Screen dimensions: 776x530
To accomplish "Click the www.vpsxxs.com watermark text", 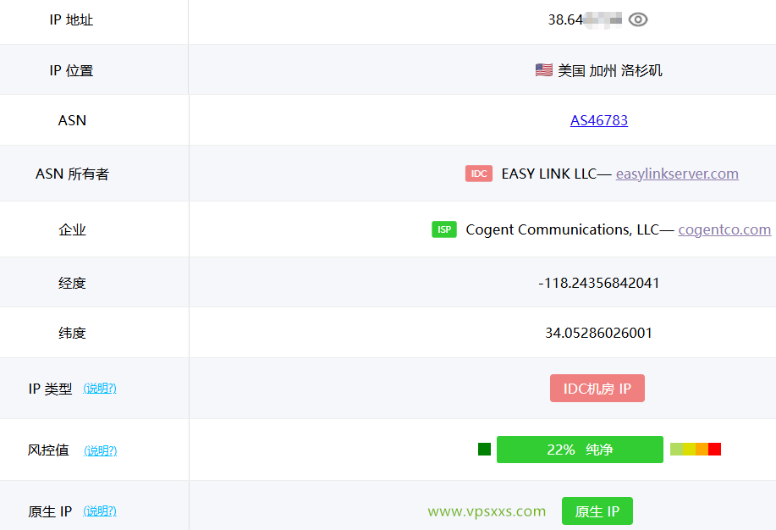I will coord(487,511).
